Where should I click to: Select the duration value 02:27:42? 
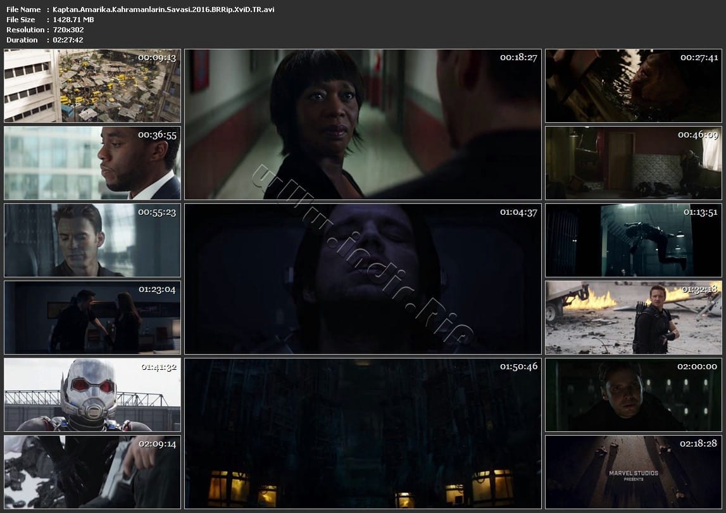click(68, 40)
